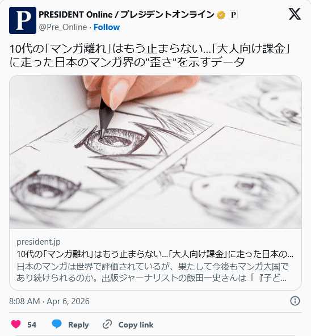Open the @Pre_Online handle link
311x336 pixels.
[63, 27]
